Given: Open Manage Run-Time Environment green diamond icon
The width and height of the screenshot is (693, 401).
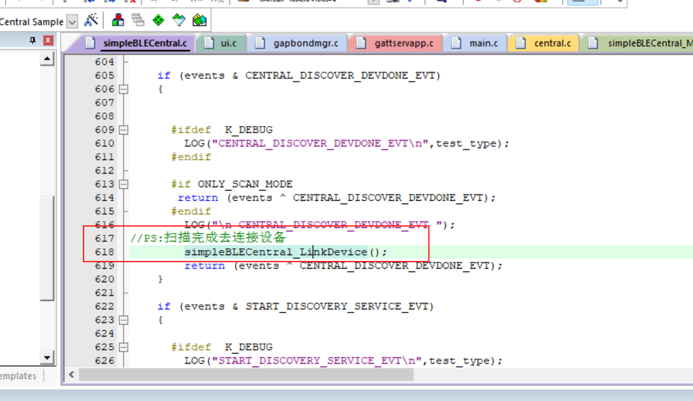Looking at the screenshot, I should pos(159,21).
